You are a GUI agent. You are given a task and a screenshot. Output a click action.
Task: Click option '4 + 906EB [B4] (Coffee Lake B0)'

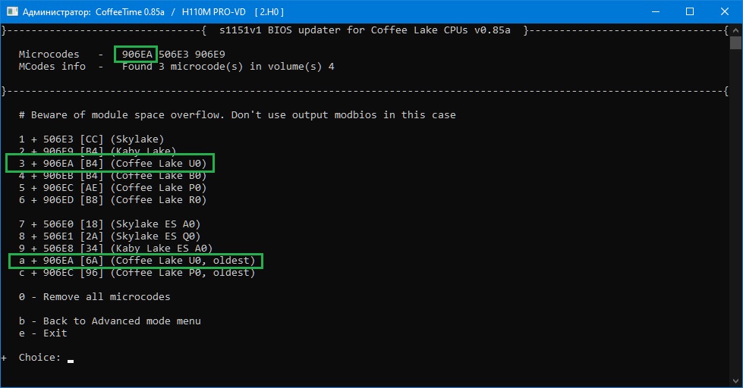point(113,177)
